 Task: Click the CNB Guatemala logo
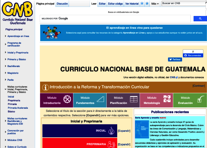pos(17,13)
